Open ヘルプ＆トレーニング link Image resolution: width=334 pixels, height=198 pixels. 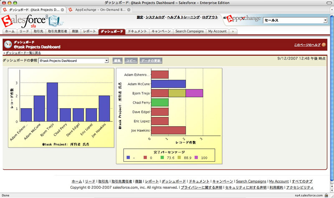tap(183, 17)
